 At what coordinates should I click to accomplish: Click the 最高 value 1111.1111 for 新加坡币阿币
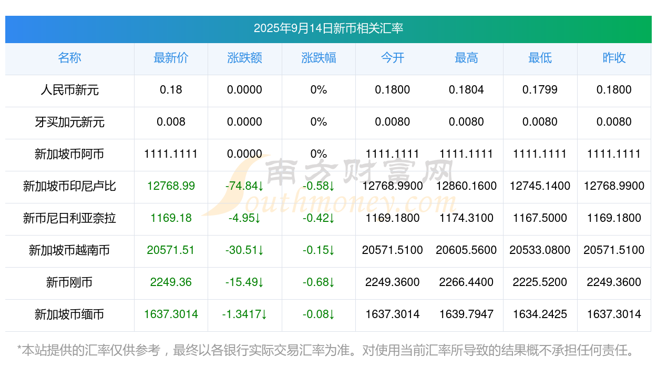coord(467,154)
